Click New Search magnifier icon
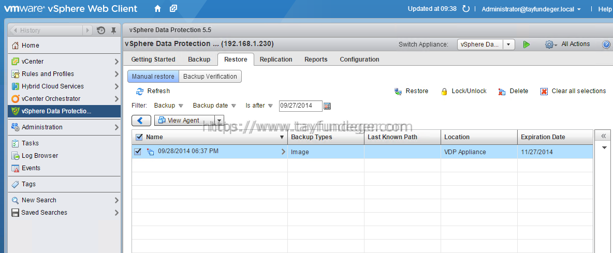613x253 pixels. coord(15,200)
